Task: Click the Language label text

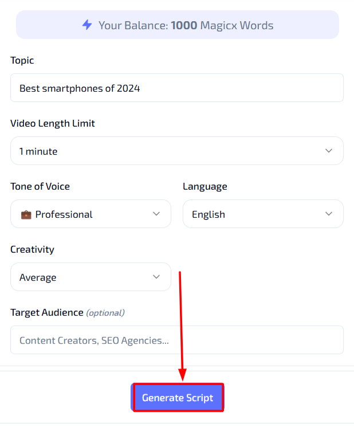Action: 205,187
